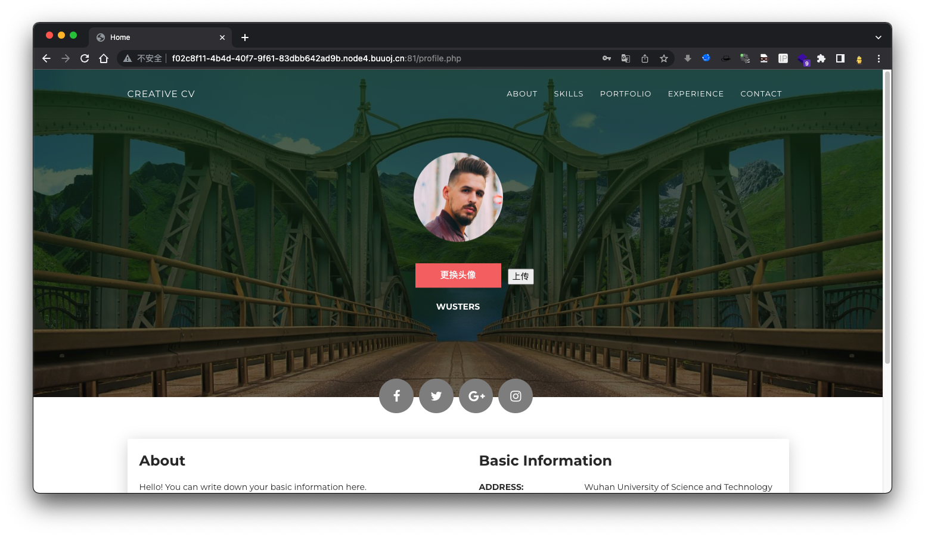
Task: Open the blue round extension icon
Action: point(706,58)
